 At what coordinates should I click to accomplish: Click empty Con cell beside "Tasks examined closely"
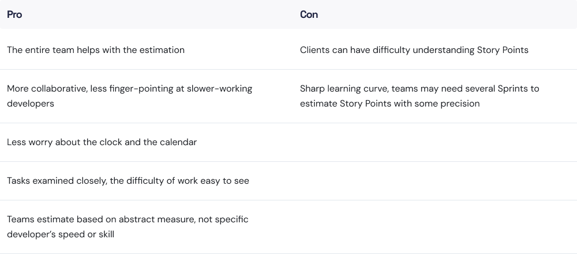[x=433, y=181]
